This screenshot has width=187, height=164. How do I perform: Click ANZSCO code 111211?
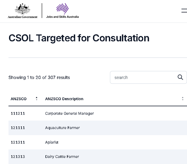18,113
